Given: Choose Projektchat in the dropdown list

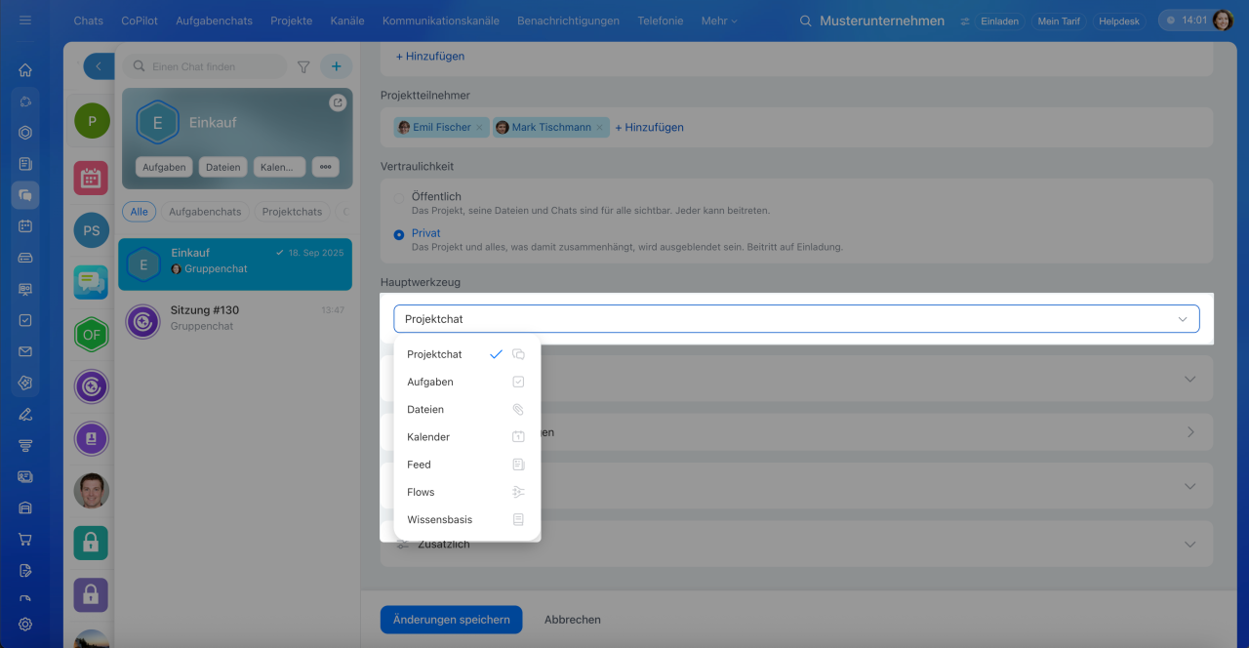Looking at the screenshot, I should [x=466, y=354].
